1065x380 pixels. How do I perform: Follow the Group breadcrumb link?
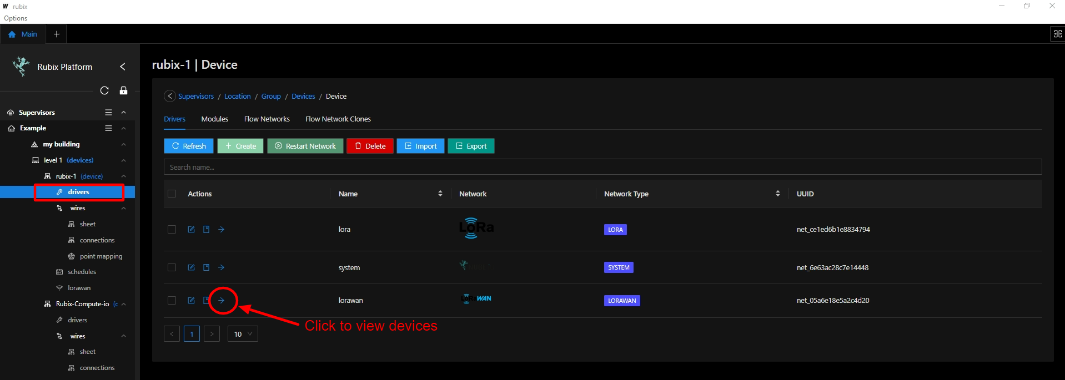(x=271, y=96)
